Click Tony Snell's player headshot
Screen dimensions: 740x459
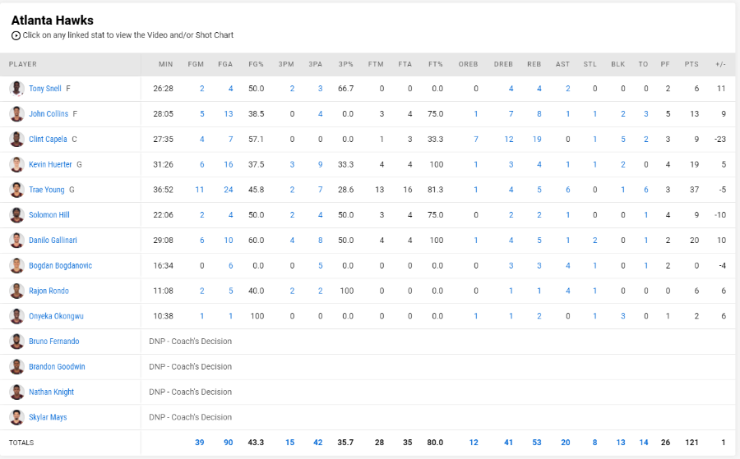[16, 89]
